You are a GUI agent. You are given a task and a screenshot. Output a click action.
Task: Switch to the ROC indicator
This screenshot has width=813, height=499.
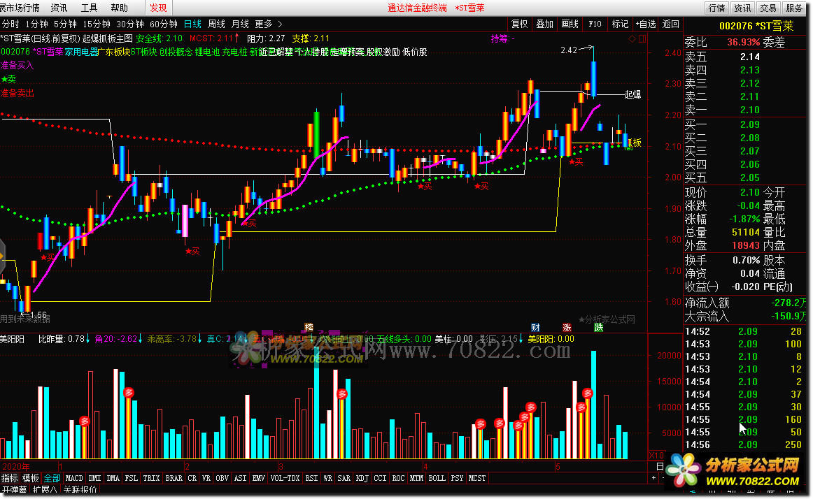click(x=398, y=478)
